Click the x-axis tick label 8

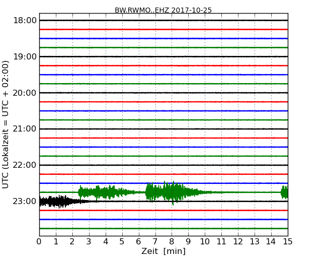point(172,241)
